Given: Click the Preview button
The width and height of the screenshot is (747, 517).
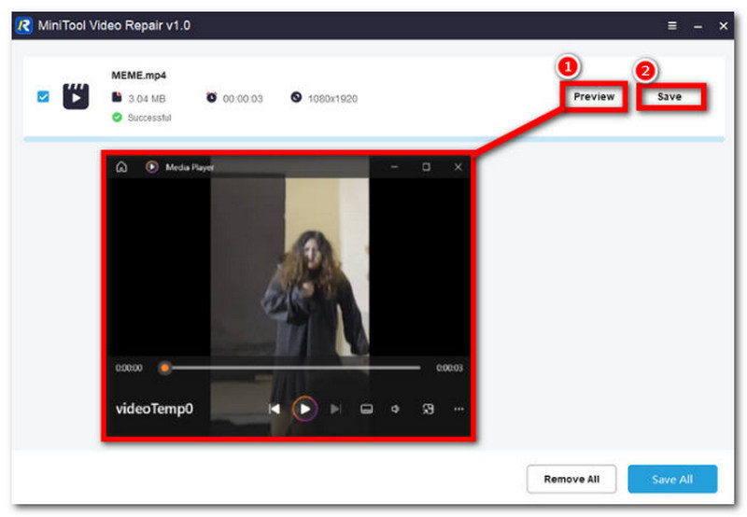Looking at the screenshot, I should [594, 97].
